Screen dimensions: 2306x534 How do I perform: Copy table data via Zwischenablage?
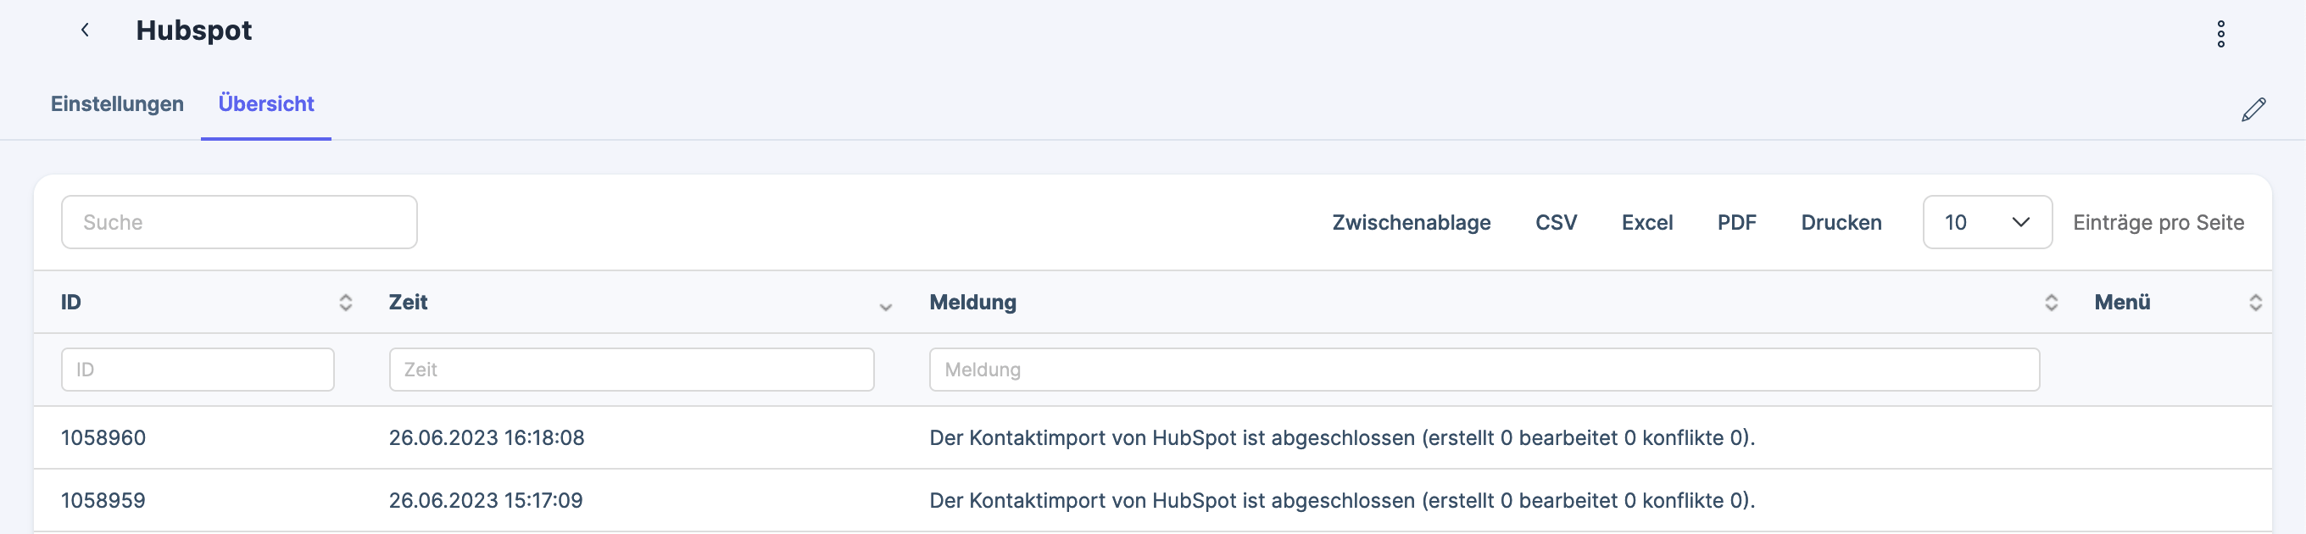[x=1412, y=222]
